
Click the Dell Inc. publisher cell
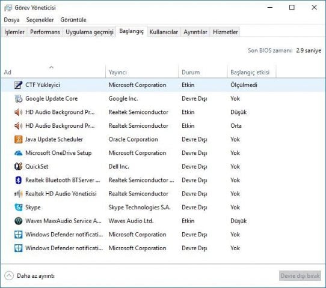coord(118,166)
